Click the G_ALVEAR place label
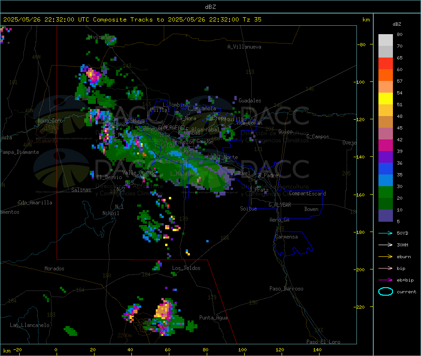Screen dimensions: 421x356 (280, 205)
